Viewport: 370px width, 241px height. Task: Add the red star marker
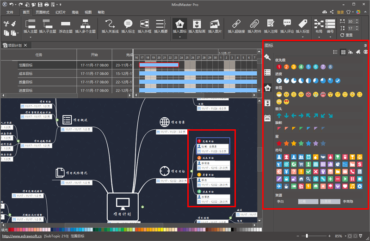coord(279,143)
